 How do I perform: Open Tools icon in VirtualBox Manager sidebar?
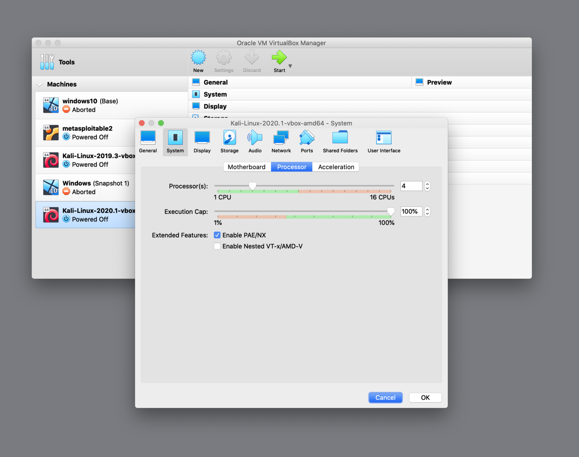pos(47,62)
